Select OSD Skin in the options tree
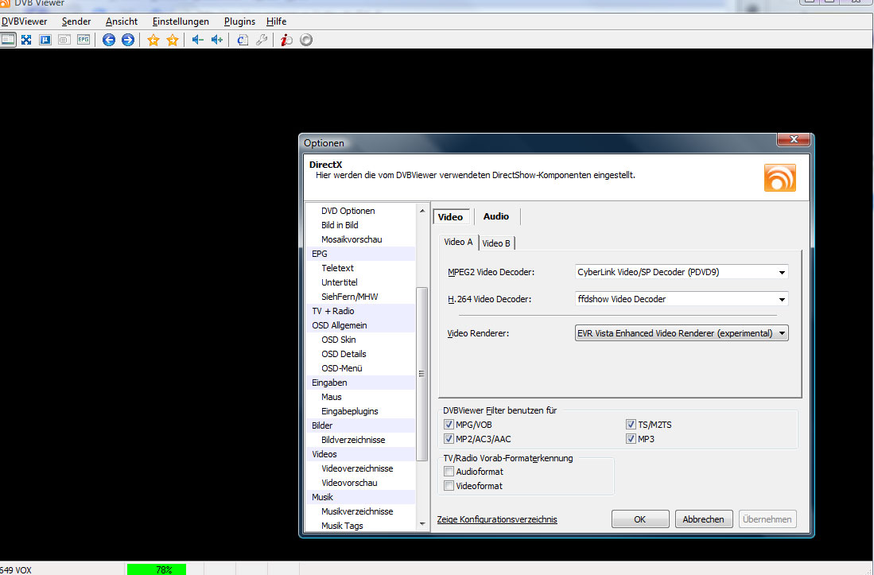874x575 pixels. tap(338, 340)
